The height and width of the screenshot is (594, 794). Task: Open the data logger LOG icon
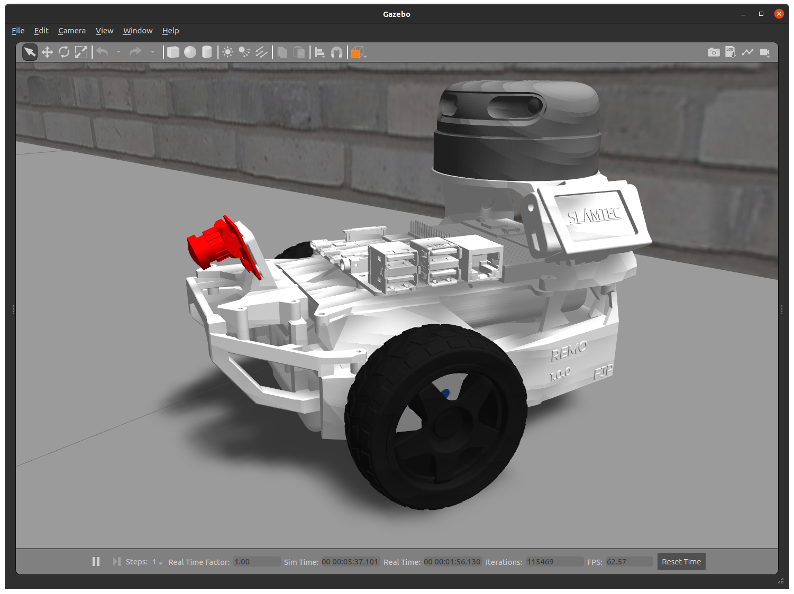click(x=731, y=52)
